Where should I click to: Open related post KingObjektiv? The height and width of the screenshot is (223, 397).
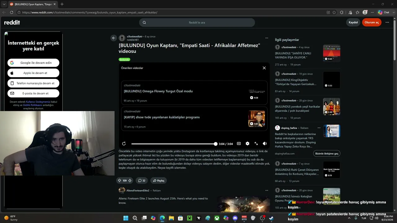point(296,82)
